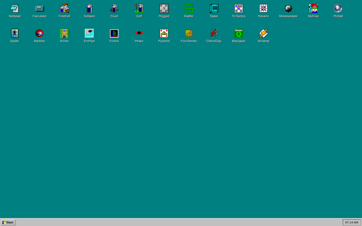Select the Pegged game icon
Screen dimensions: 362x226
tap(164, 8)
